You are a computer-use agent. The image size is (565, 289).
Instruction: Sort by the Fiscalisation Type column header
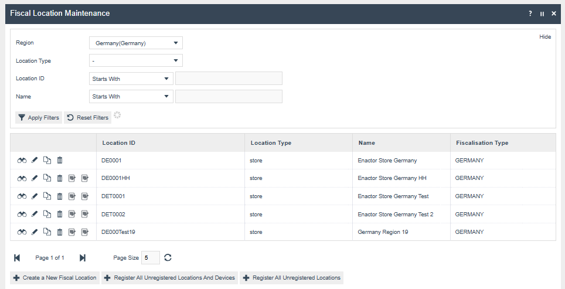pyautogui.click(x=482, y=143)
